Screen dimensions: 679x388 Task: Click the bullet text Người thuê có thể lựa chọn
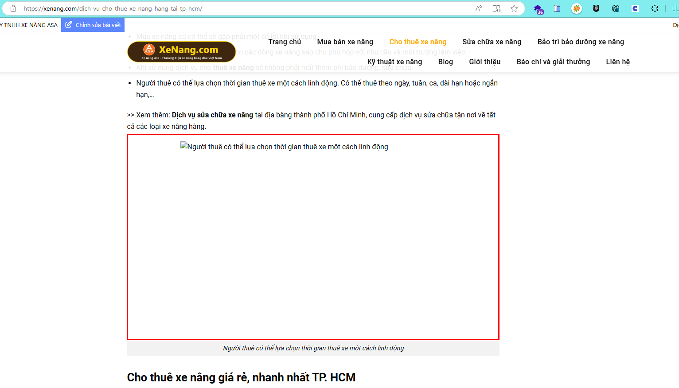317,89
